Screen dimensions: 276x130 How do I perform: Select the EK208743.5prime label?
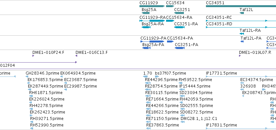259,92
